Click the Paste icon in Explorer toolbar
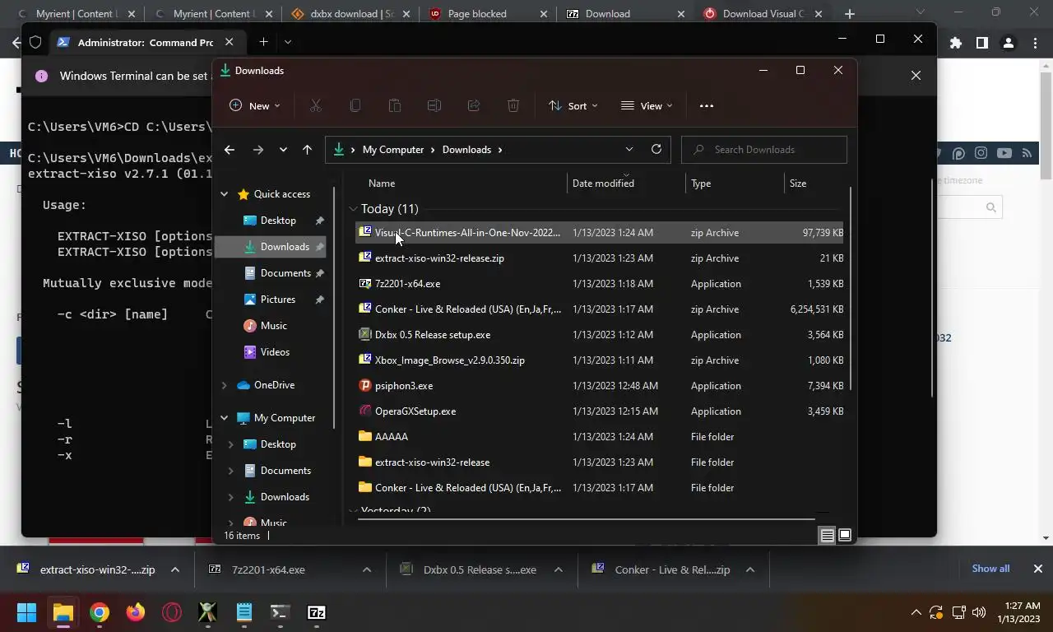1053x632 pixels. click(x=395, y=105)
